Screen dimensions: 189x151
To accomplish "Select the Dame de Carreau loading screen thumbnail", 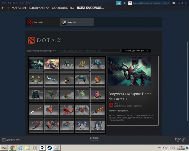I will [36, 64].
